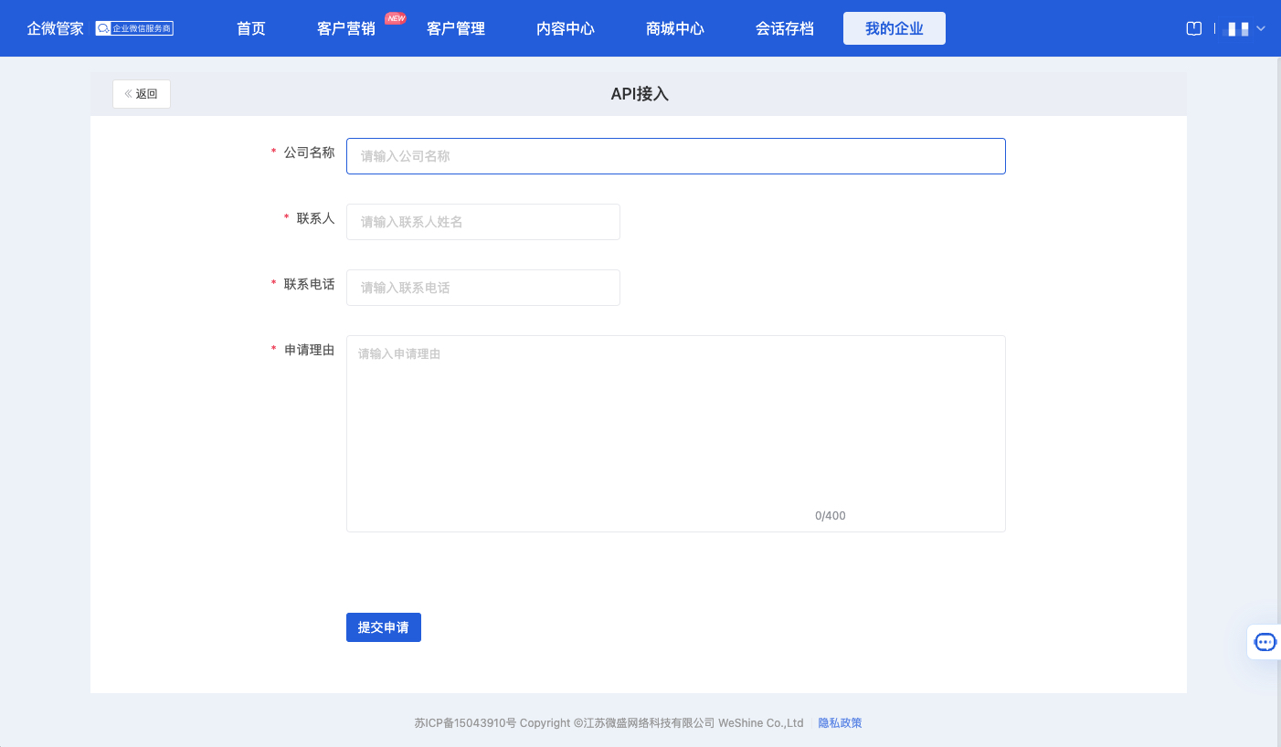This screenshot has width=1281, height=747.
Task: Select 客户管理 in the navigation bar
Action: tap(455, 28)
